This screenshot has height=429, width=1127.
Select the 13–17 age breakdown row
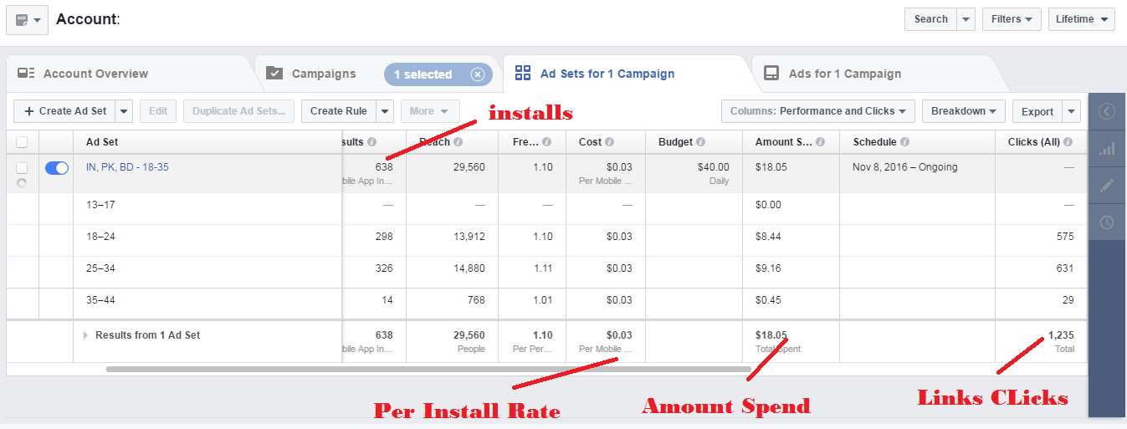(x=546, y=209)
